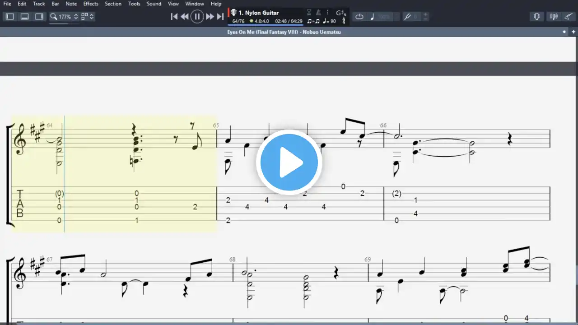
Task: Select the Eyes On Me document tab
Action: (284, 32)
